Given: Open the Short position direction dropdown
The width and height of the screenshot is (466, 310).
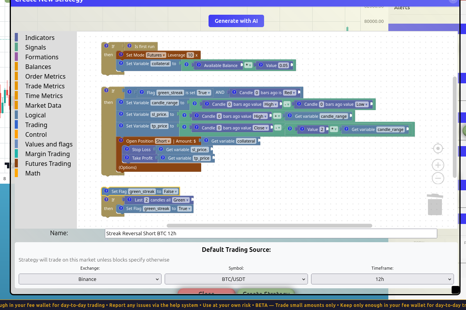Looking at the screenshot, I should pyautogui.click(x=163, y=141).
